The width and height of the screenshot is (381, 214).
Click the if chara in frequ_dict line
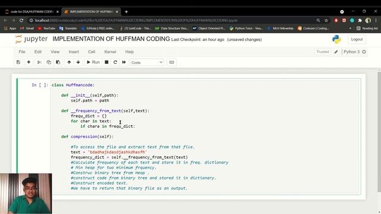[108, 126]
